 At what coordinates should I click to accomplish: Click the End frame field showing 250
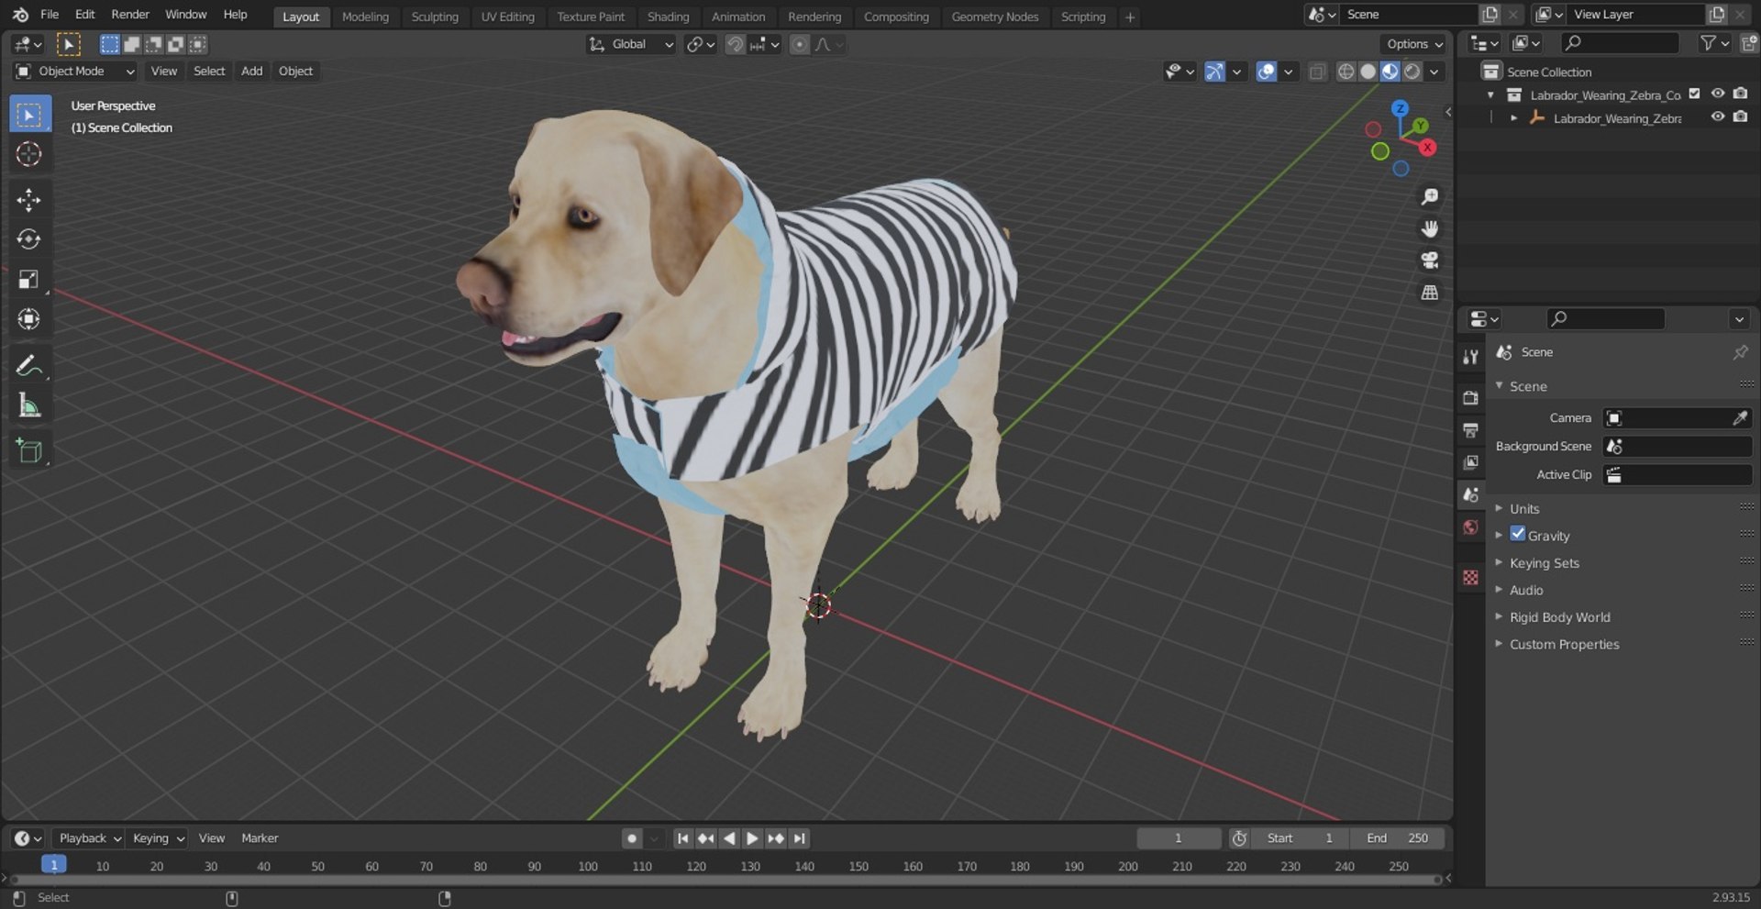point(1397,838)
